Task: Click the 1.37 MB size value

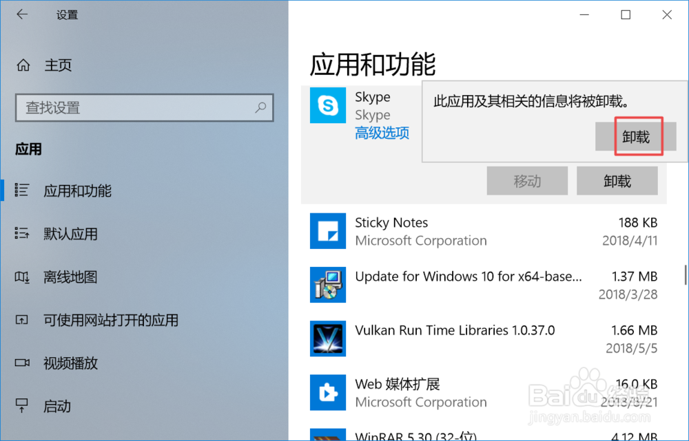Action: click(x=635, y=277)
